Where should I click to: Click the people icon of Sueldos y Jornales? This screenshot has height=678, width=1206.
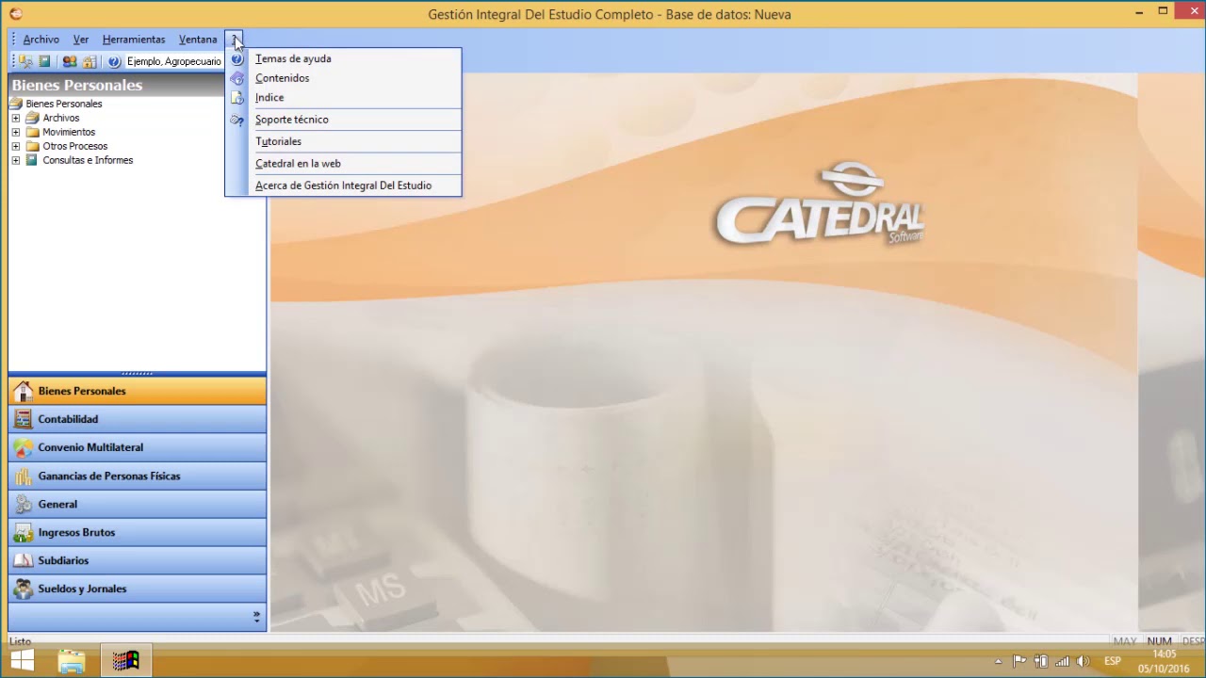click(x=24, y=589)
